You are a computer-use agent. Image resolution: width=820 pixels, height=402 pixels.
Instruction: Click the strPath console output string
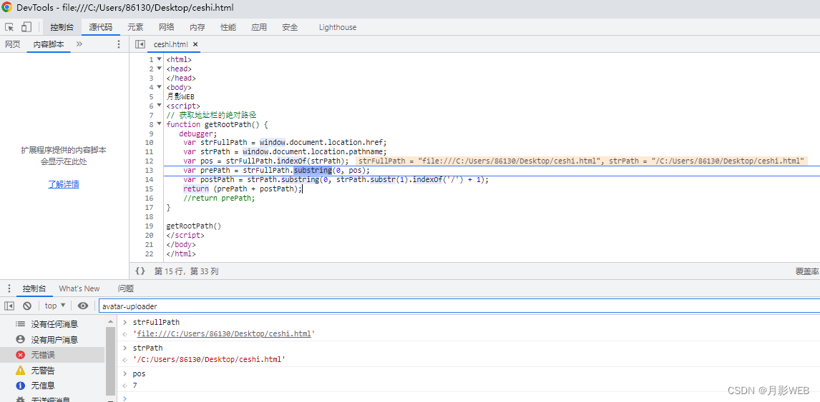209,360
